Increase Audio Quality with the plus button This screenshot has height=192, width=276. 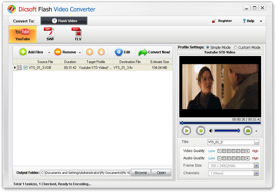pyautogui.click(x=247, y=158)
